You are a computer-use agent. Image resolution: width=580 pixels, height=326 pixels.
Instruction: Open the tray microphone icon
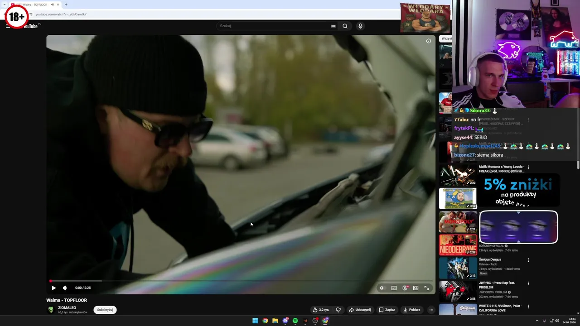point(544,321)
